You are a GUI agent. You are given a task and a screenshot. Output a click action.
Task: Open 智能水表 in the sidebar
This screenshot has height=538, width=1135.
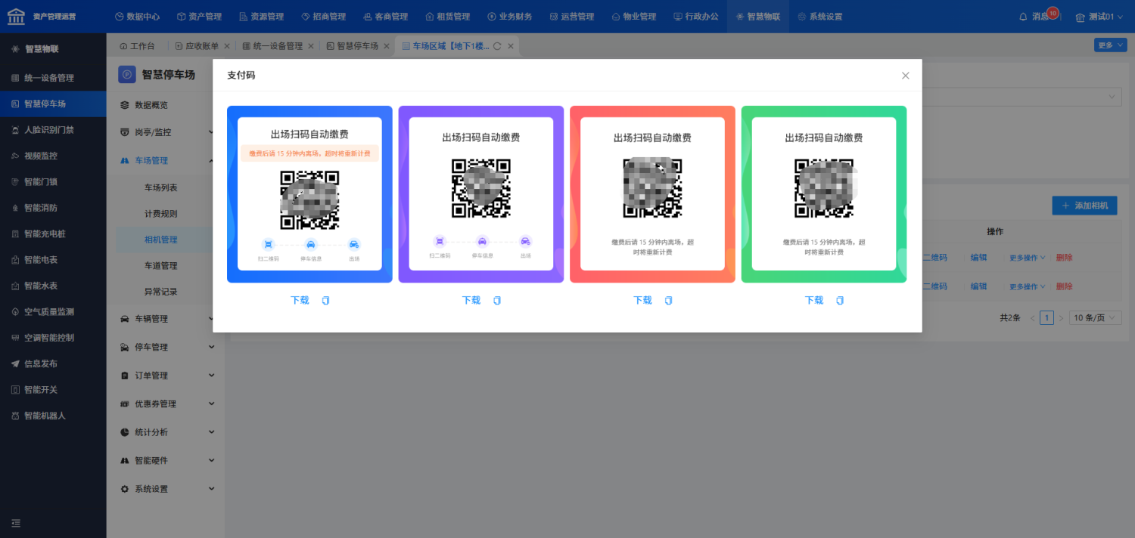pyautogui.click(x=53, y=286)
